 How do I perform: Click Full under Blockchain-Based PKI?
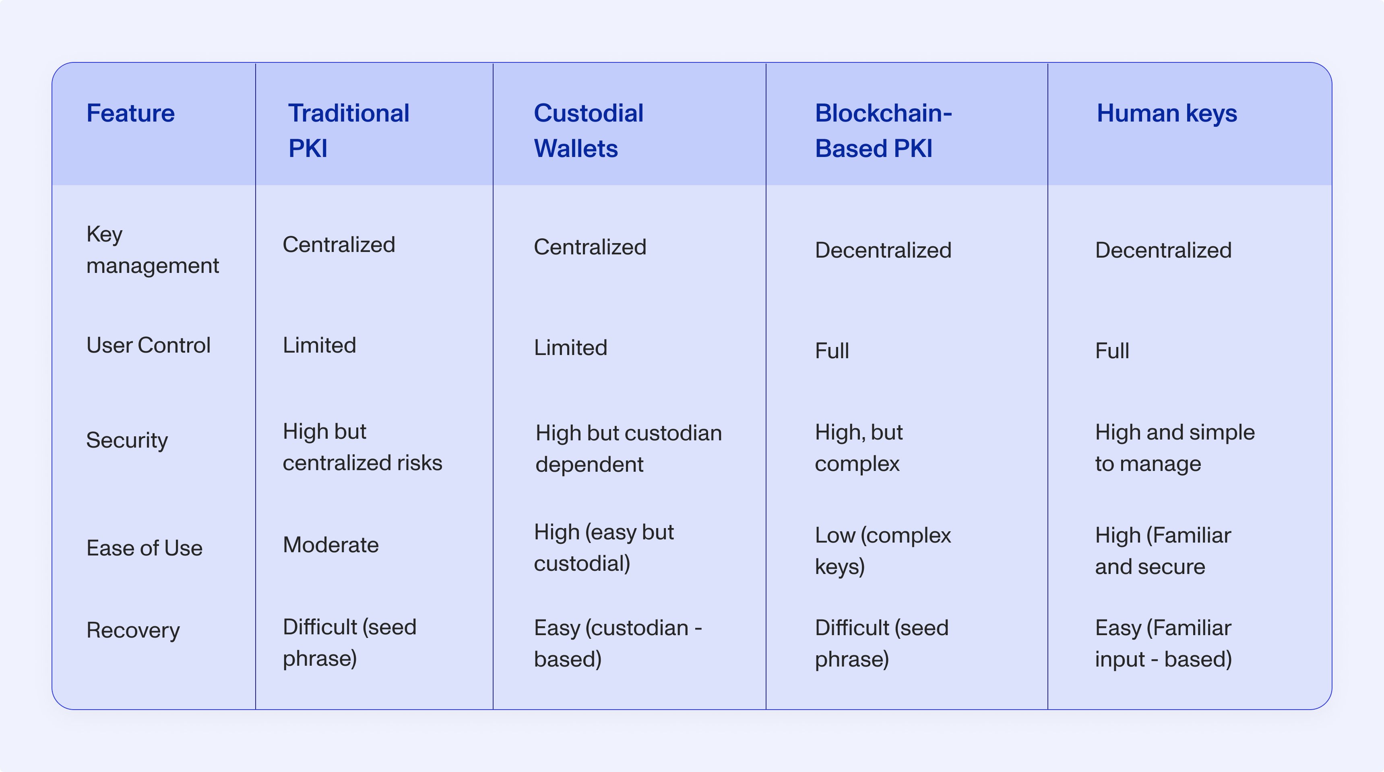[x=832, y=351]
